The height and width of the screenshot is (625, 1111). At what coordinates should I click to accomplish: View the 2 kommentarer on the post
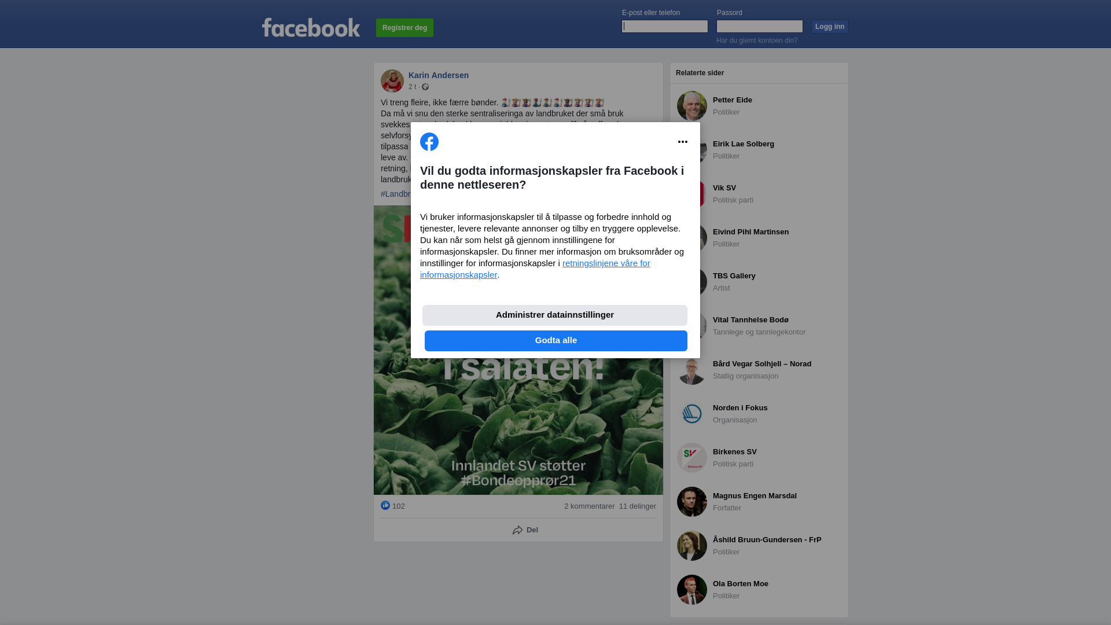(x=589, y=506)
